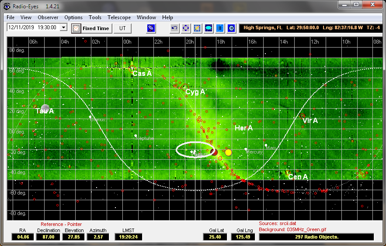Click the cyan ellipse beam icon

[209, 28]
